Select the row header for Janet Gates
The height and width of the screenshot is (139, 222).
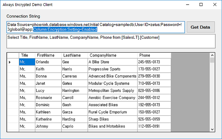pyautogui.click(x=13, y=83)
